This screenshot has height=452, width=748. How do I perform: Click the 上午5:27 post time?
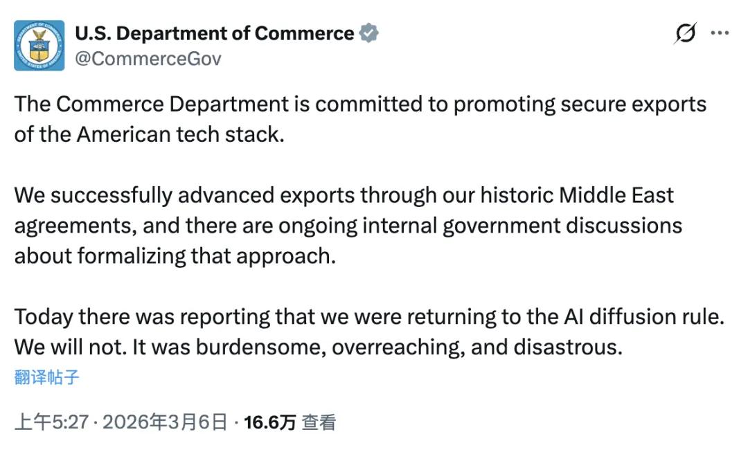pos(51,422)
